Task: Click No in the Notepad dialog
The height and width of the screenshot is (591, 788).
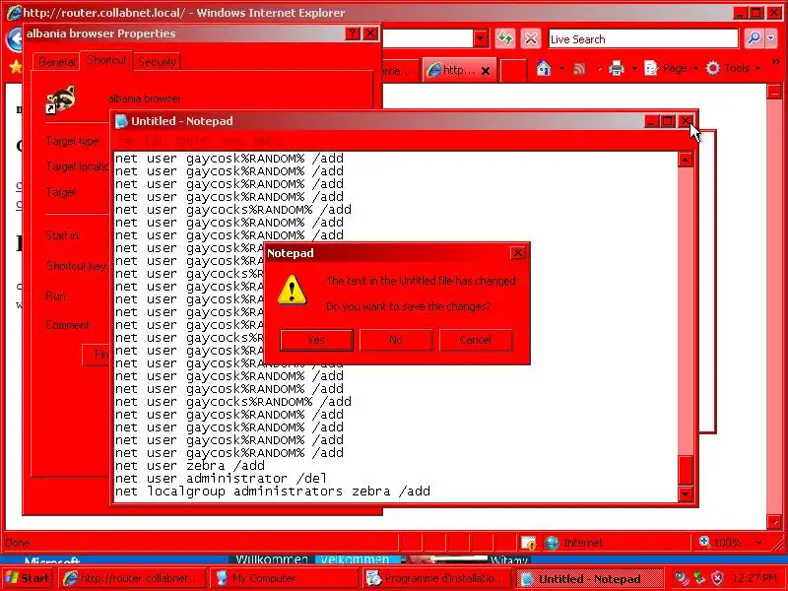Action: [396, 340]
